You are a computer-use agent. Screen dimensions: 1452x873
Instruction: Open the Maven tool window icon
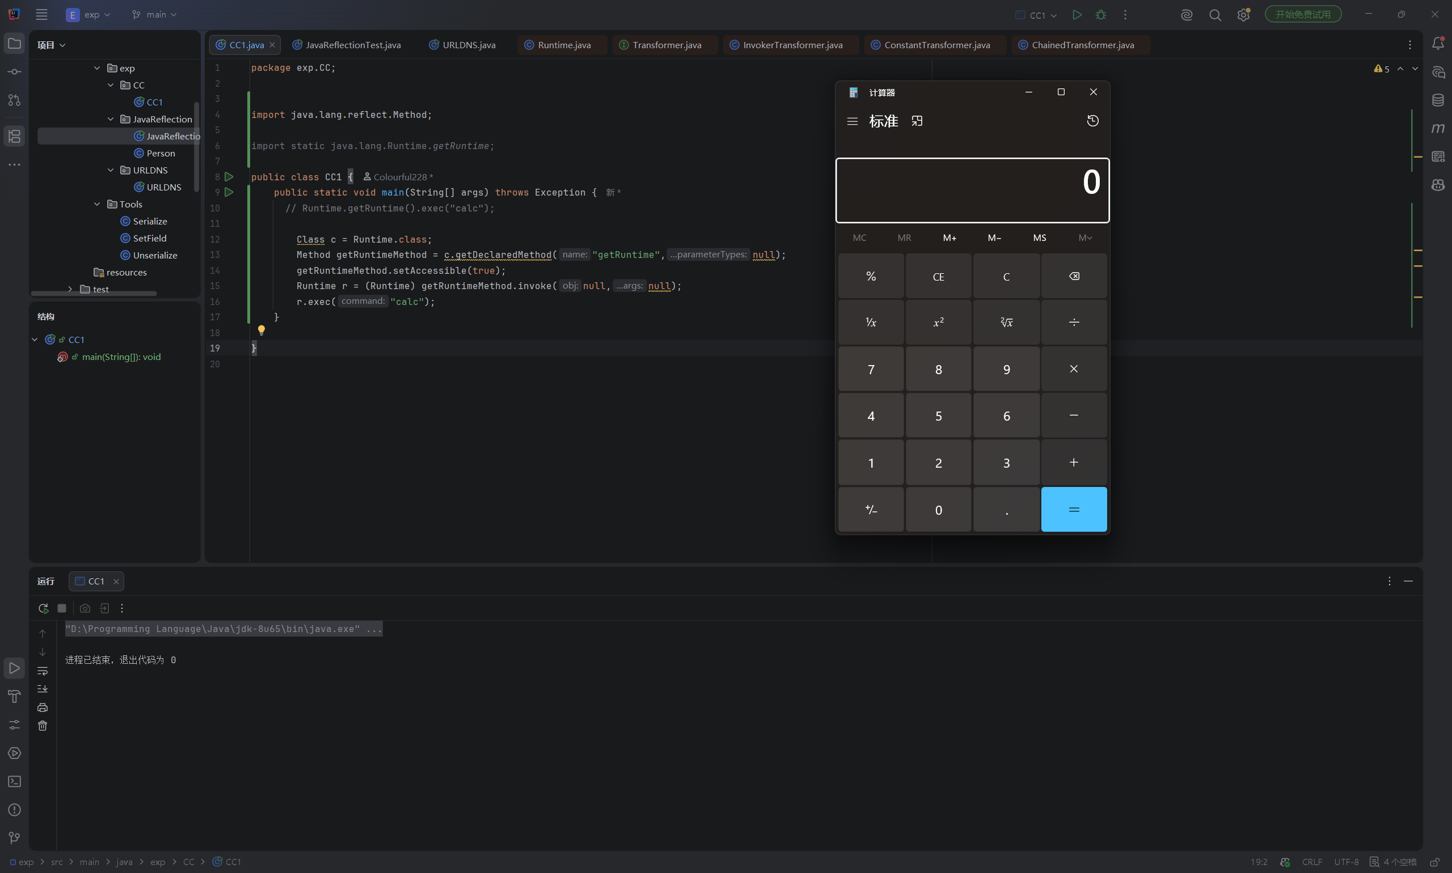pos(1438,128)
